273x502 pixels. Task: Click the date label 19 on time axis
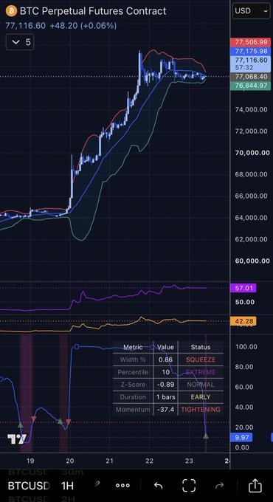coord(30,461)
